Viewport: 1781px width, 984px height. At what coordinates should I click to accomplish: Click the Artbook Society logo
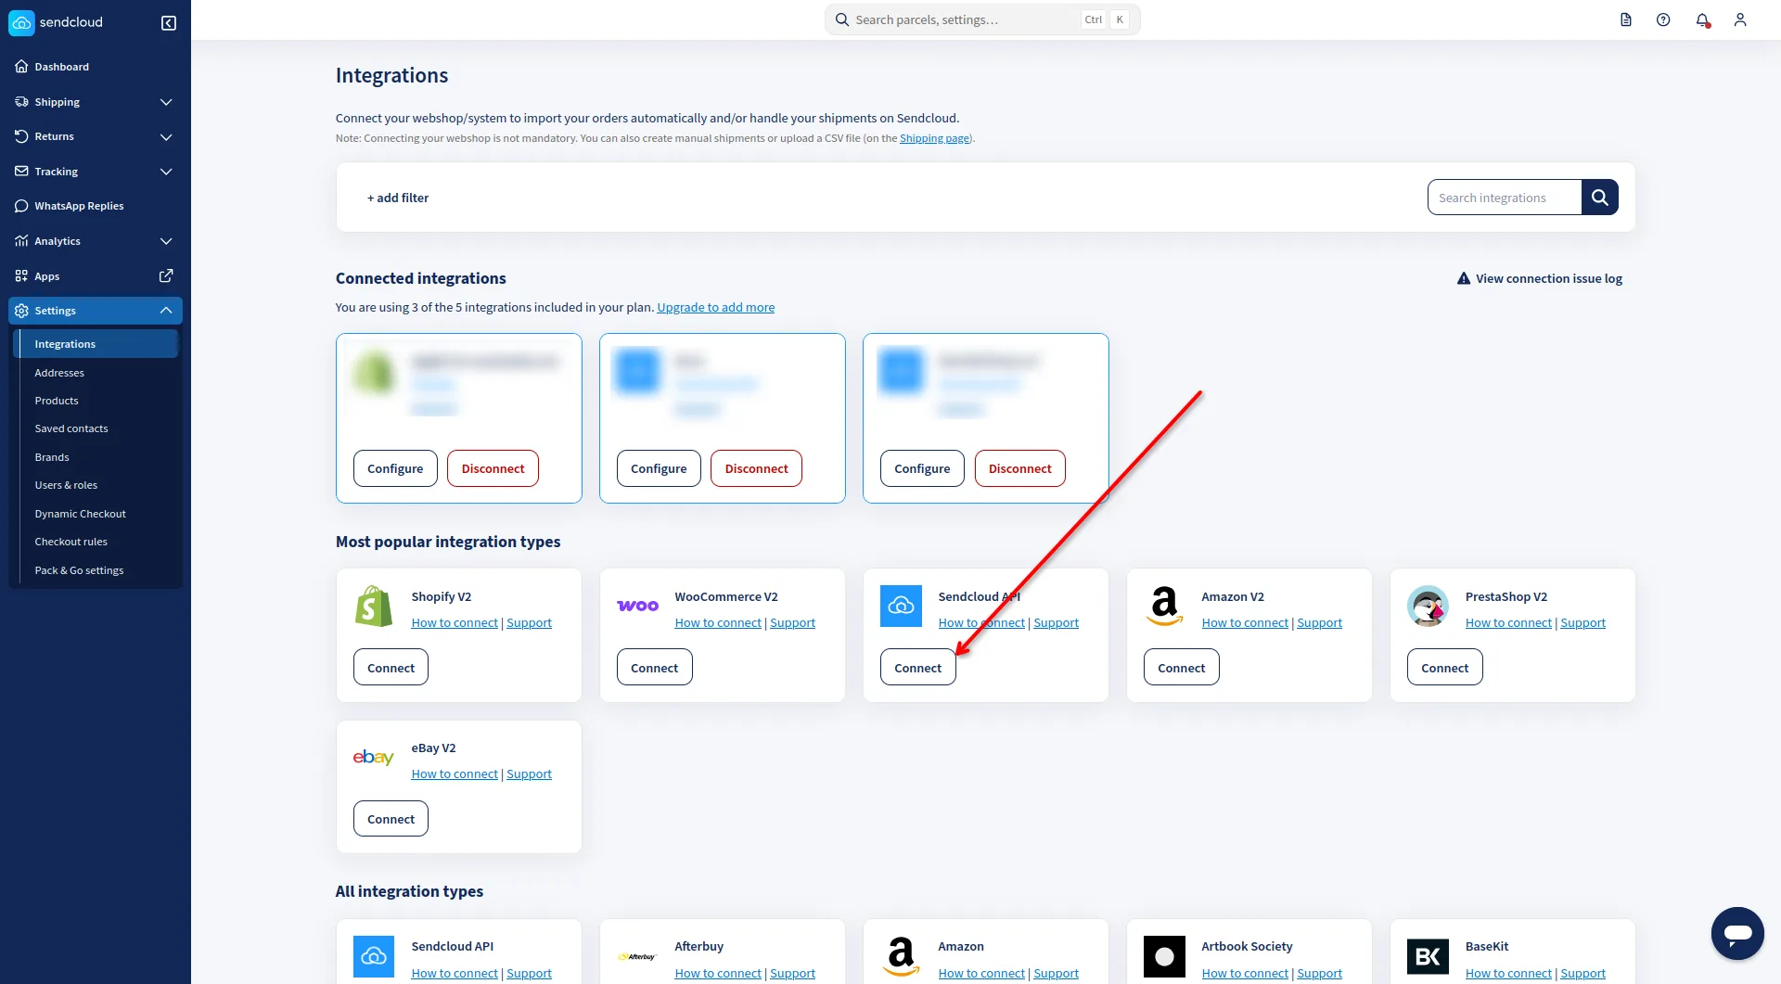(1164, 956)
